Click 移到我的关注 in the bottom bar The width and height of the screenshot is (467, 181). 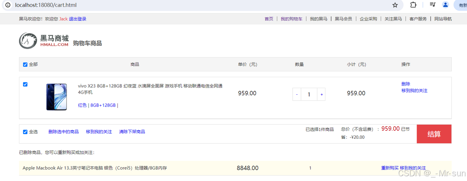click(x=99, y=131)
